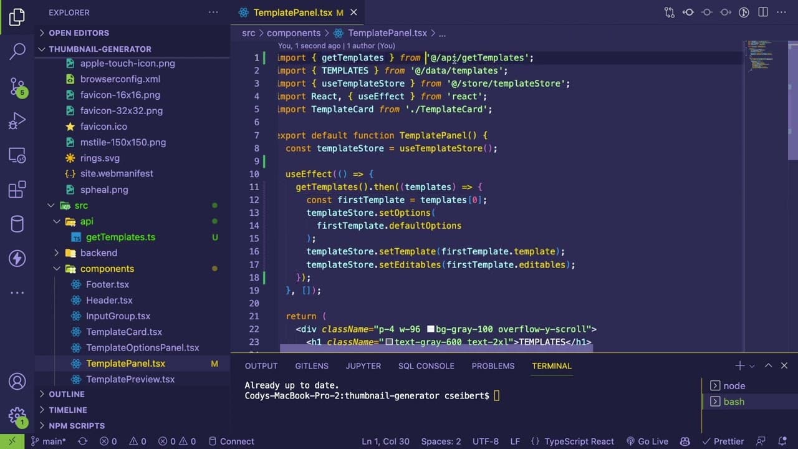Switch to the Jupyter panel tab
The height and width of the screenshot is (449, 798).
coord(363,366)
